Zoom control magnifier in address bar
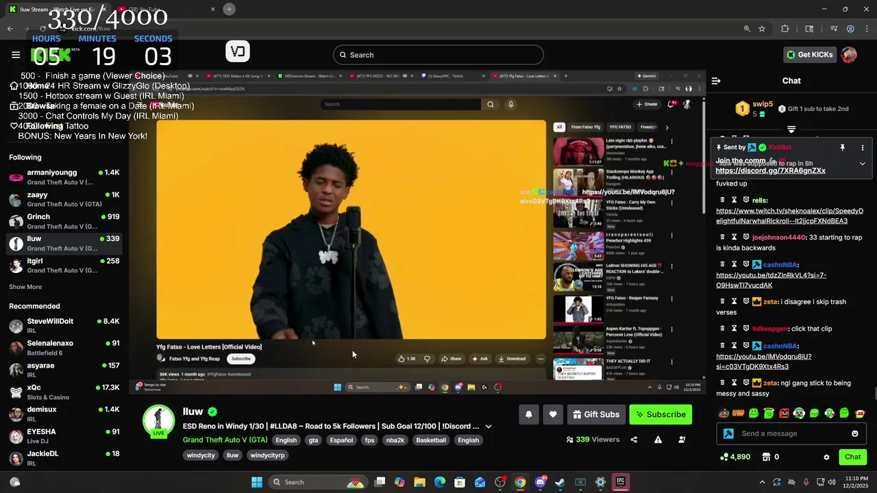Image resolution: width=877 pixels, height=493 pixels. pyautogui.click(x=747, y=29)
